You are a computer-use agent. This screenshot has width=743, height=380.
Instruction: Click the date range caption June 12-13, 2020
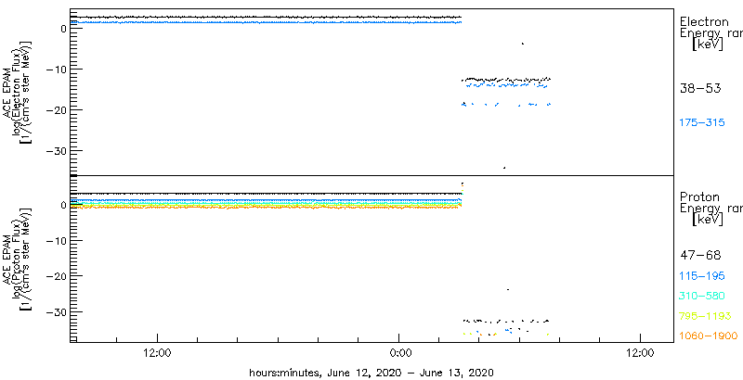372,373
